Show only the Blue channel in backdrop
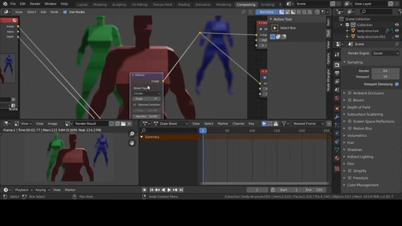 [x=310, y=12]
